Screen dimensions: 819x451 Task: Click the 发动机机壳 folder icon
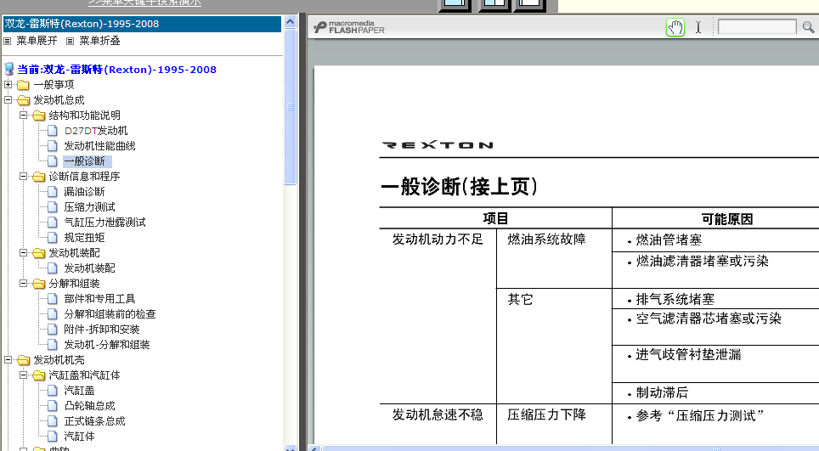(23, 360)
